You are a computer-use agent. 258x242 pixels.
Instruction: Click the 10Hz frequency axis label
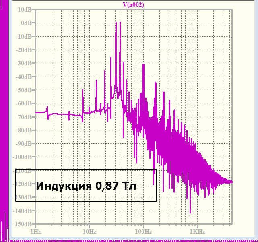[x=89, y=232]
